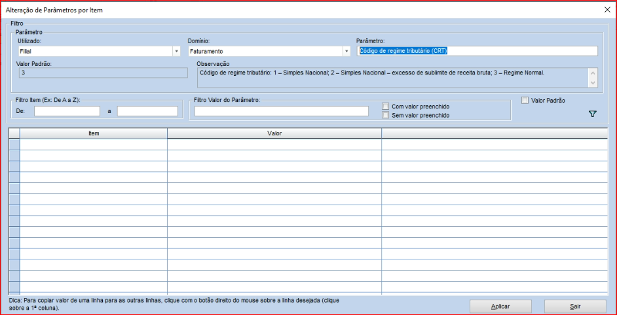
Task: Click the Parâmetro field with Código de regime tributário
Action: 477,51
